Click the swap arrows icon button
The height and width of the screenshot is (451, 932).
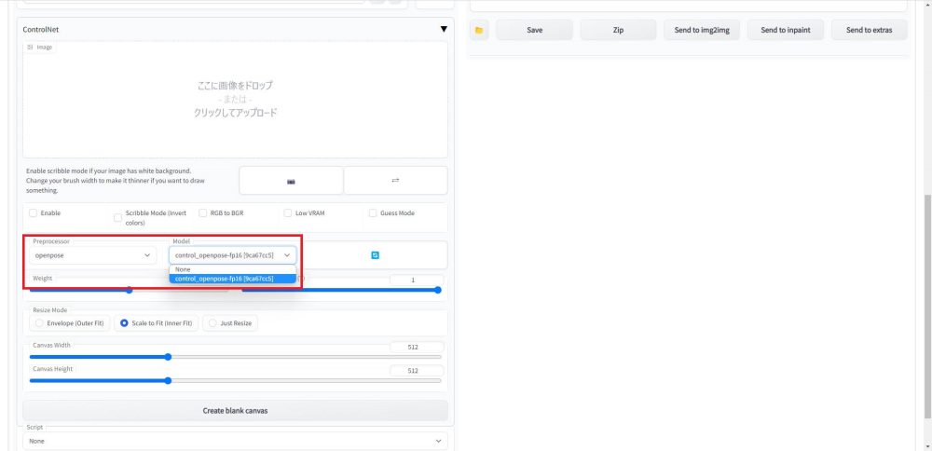tap(395, 181)
